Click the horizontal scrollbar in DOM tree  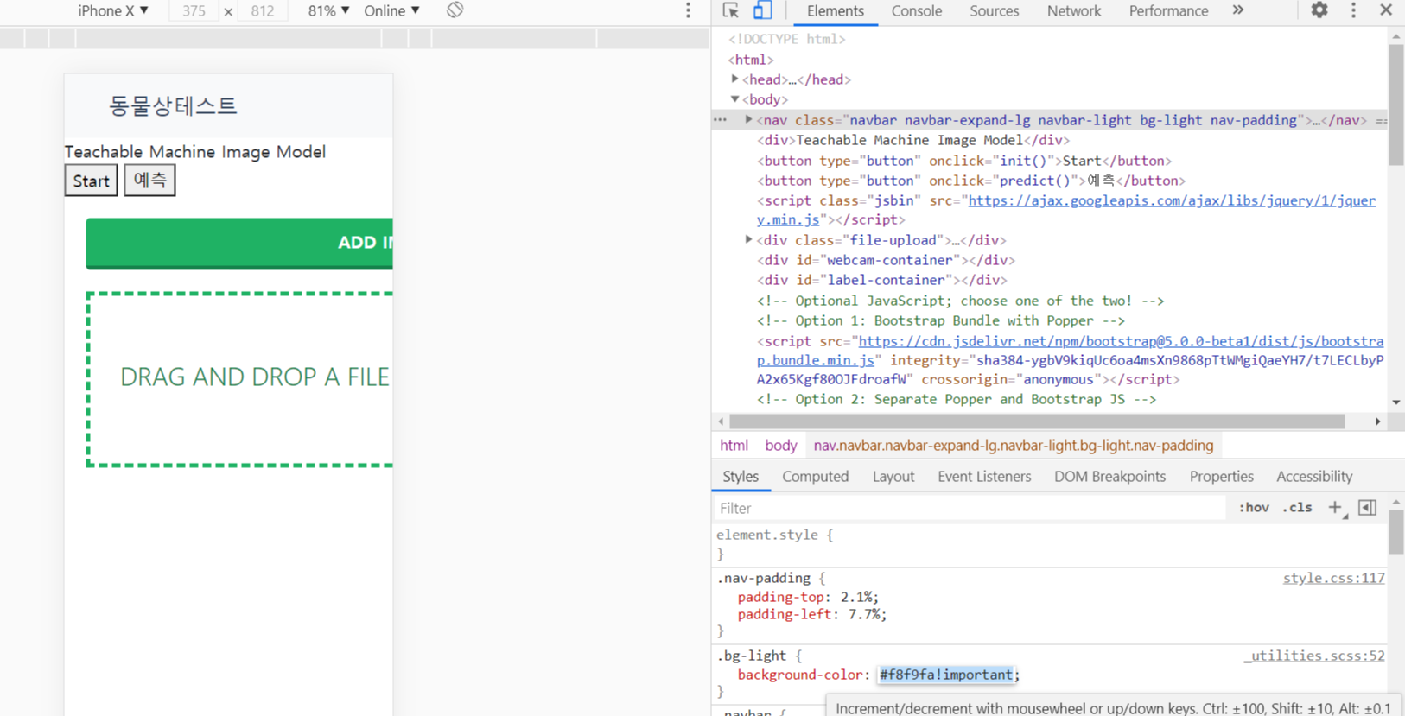point(1037,421)
